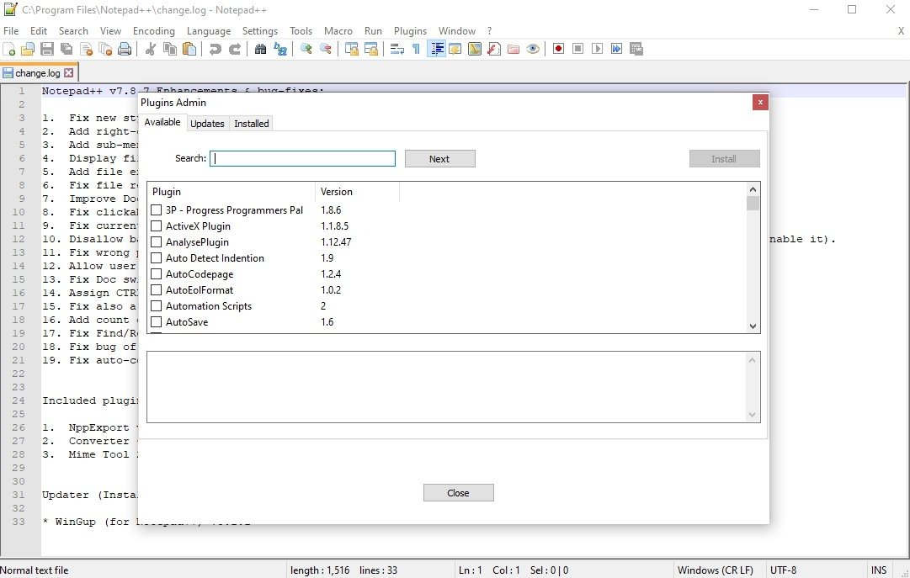Click the Save All icon
The image size is (910, 578).
67,50
